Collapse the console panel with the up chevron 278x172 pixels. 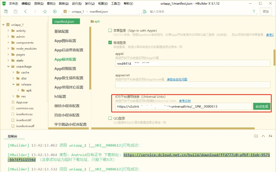263,136
